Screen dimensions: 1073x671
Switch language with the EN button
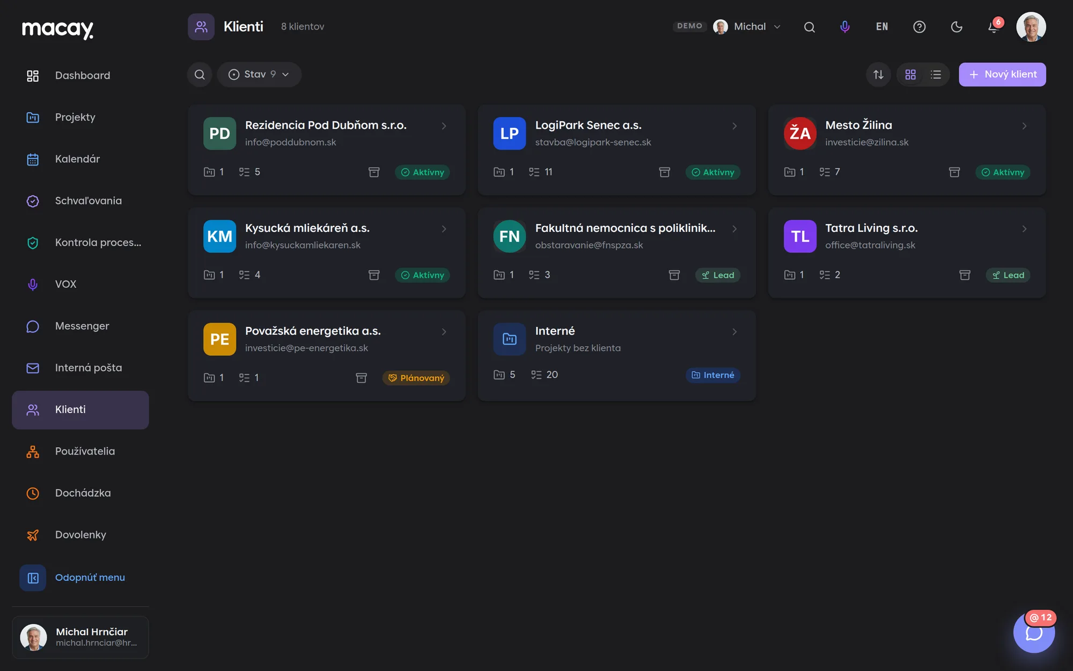tap(882, 27)
